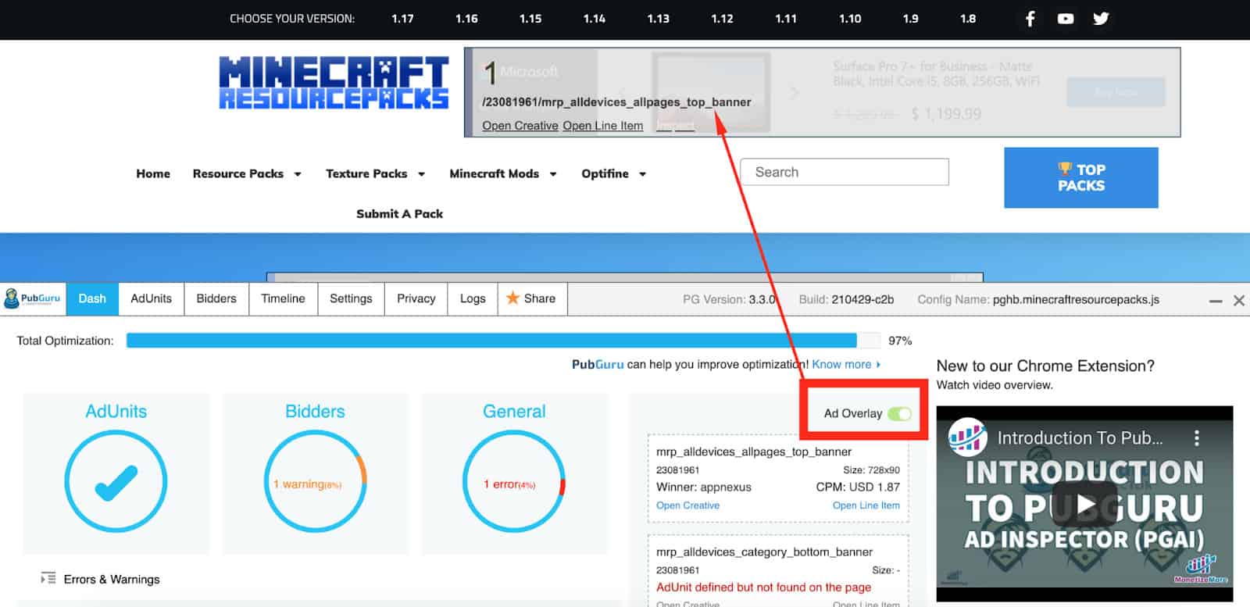Click the CPM: USD 1.87 value

coord(858,487)
